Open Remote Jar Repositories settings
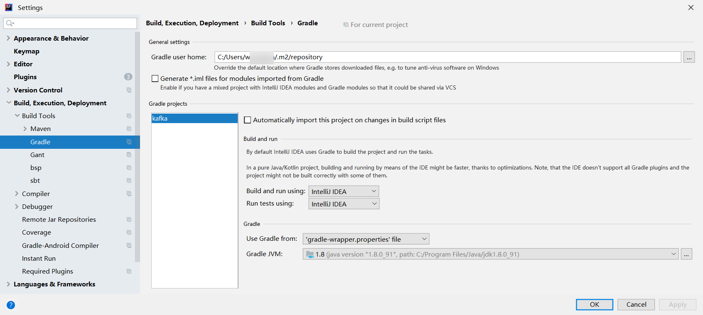Screen dimensions: 703x315 tap(59, 219)
